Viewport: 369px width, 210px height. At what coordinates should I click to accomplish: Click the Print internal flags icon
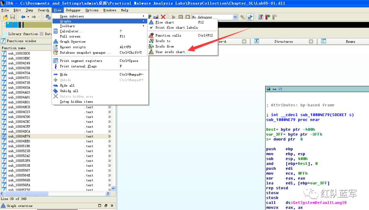coord(56,66)
